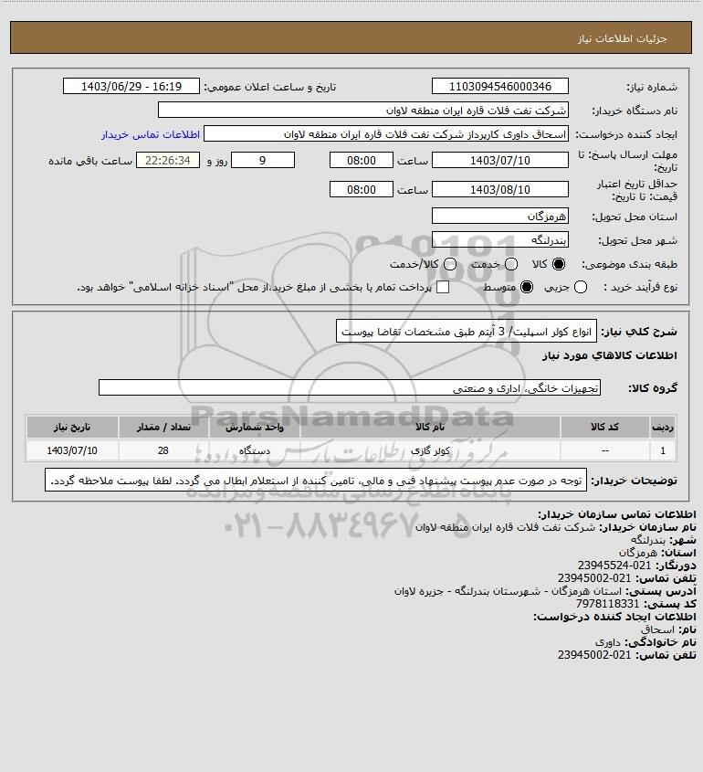
Task: Click the استان محل تحویل field هرمزگان
Action: [x=499, y=217]
